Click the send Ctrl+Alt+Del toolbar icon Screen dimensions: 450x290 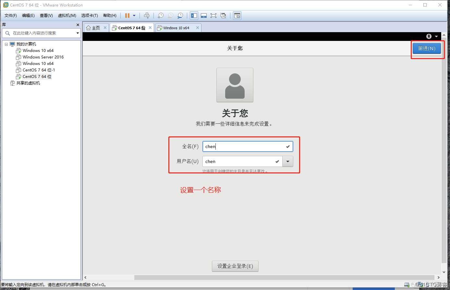click(x=147, y=16)
